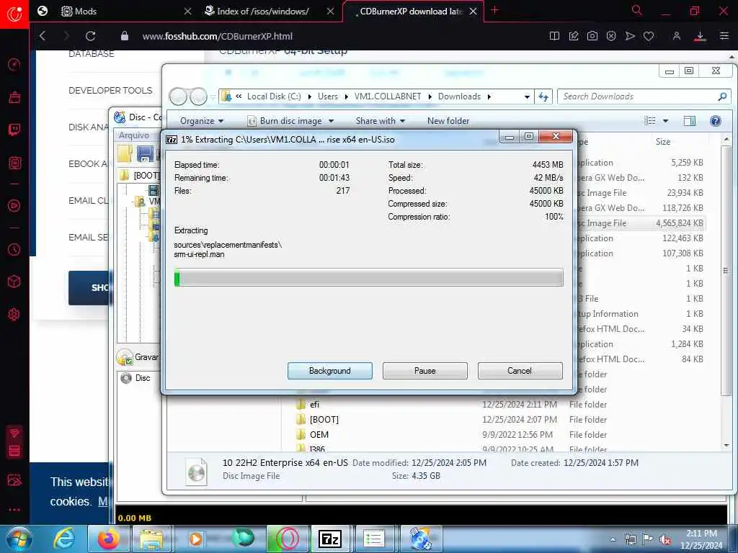Expand the arrow after Downloads in the path

pyautogui.click(x=489, y=96)
